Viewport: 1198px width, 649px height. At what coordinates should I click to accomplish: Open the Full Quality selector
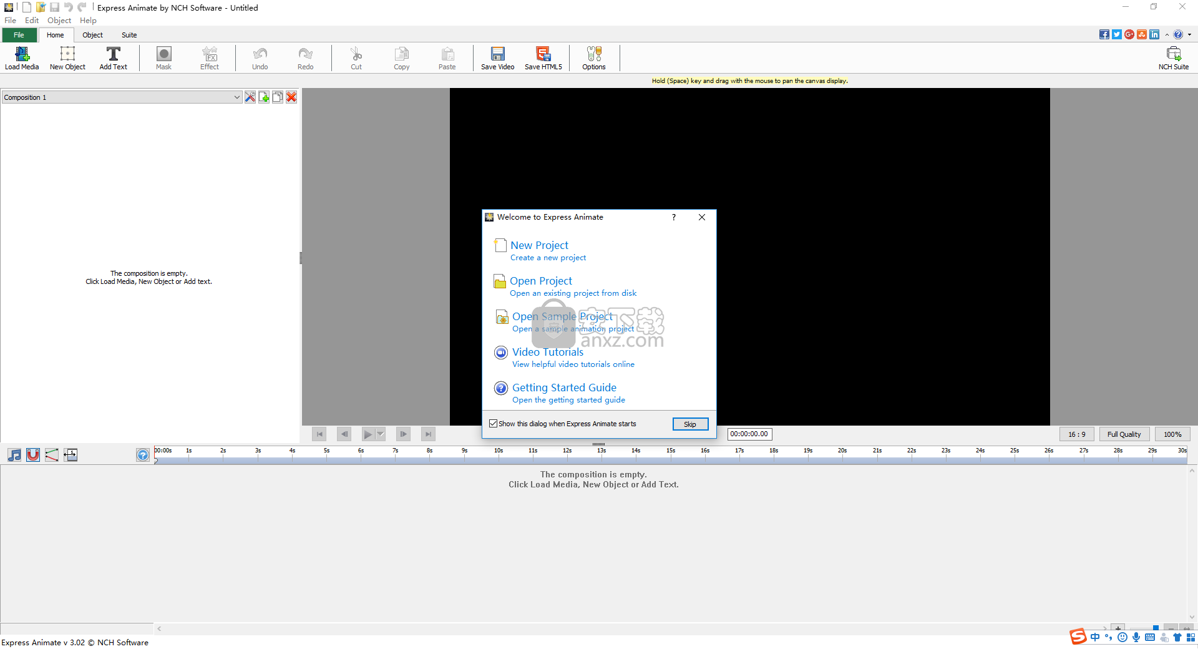pos(1124,434)
